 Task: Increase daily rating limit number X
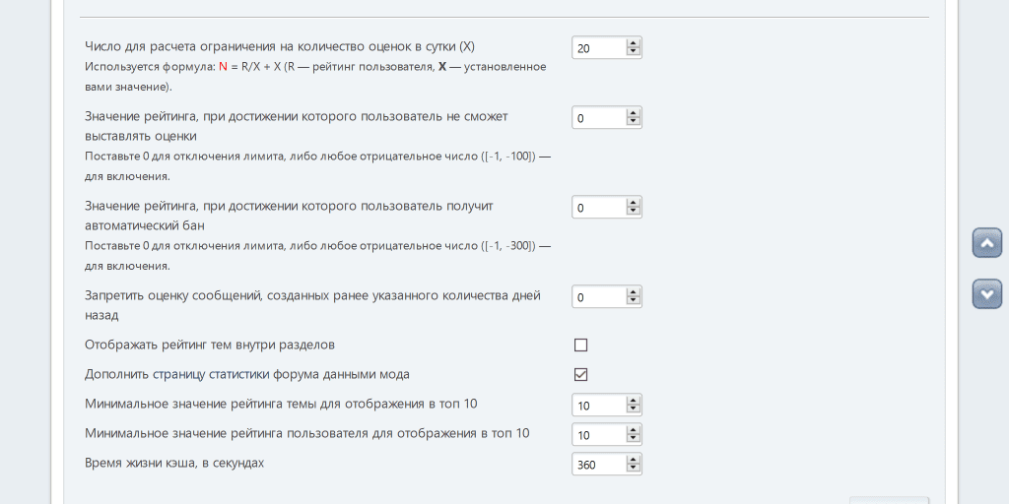point(634,42)
